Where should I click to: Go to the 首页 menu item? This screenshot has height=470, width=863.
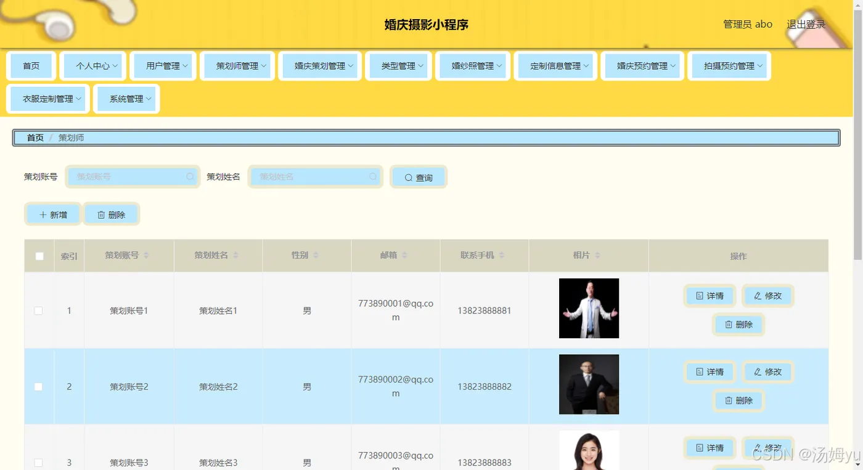coord(31,66)
